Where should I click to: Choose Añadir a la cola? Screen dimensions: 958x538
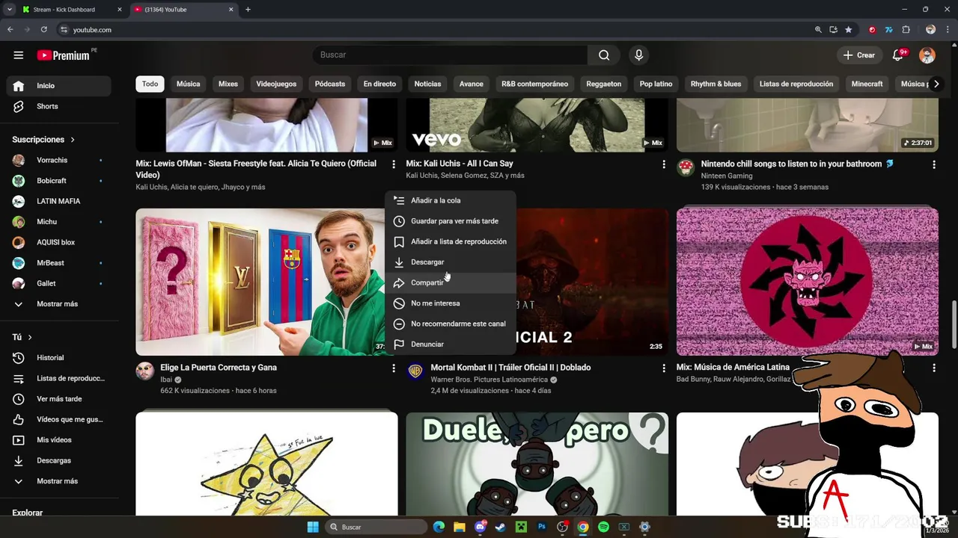tap(451, 200)
